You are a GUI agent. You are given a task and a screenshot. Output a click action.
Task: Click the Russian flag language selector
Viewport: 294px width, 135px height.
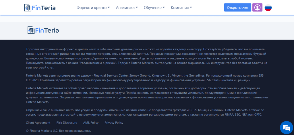pos(268,8)
